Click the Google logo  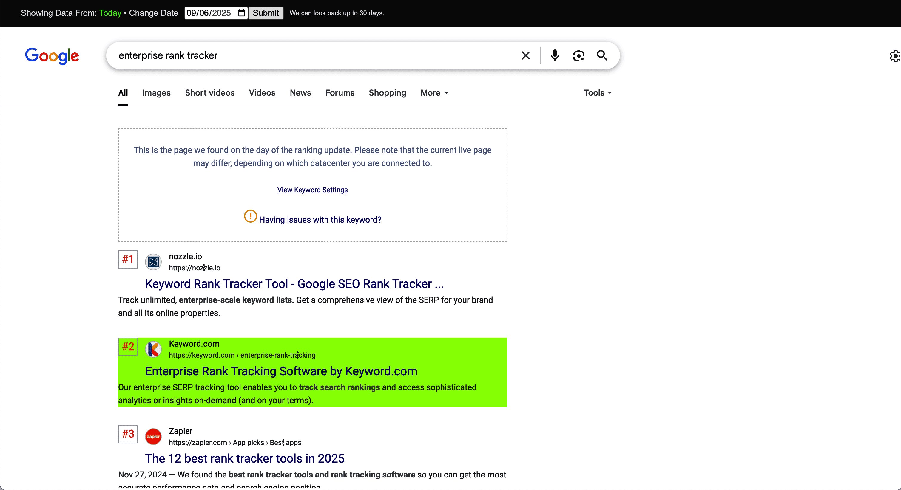pos(52,56)
